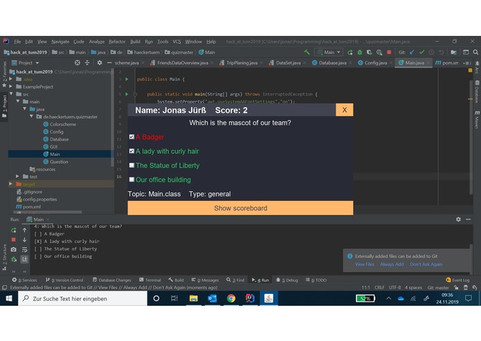The width and height of the screenshot is (481, 341).
Task: Switch to TripPlaning.java editor tab
Action: tap(242, 63)
